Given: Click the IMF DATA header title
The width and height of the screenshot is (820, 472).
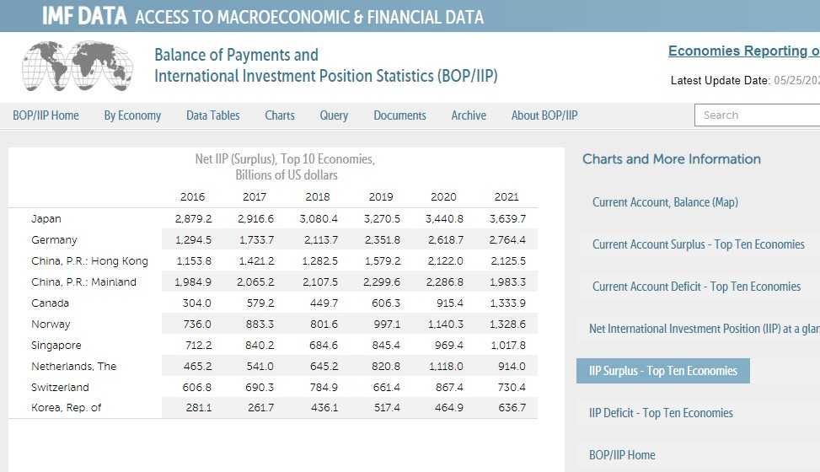Looking at the screenshot, I should (x=84, y=16).
